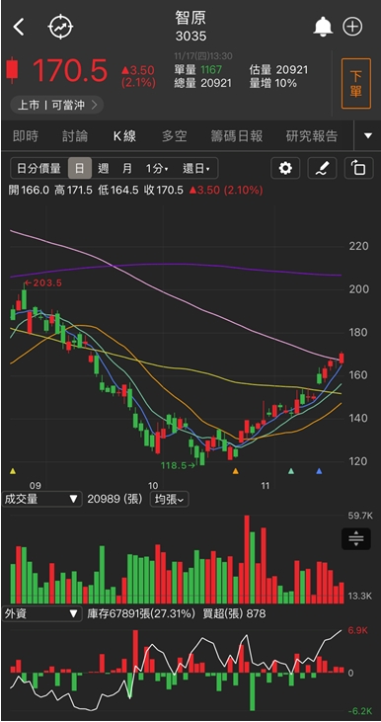Switch to the 即時 tab
The width and height of the screenshot is (381, 722).
26,136
